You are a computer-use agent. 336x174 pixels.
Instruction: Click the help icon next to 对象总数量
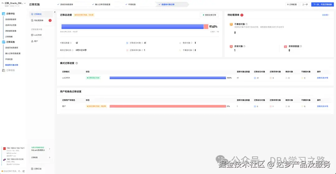[71, 43]
